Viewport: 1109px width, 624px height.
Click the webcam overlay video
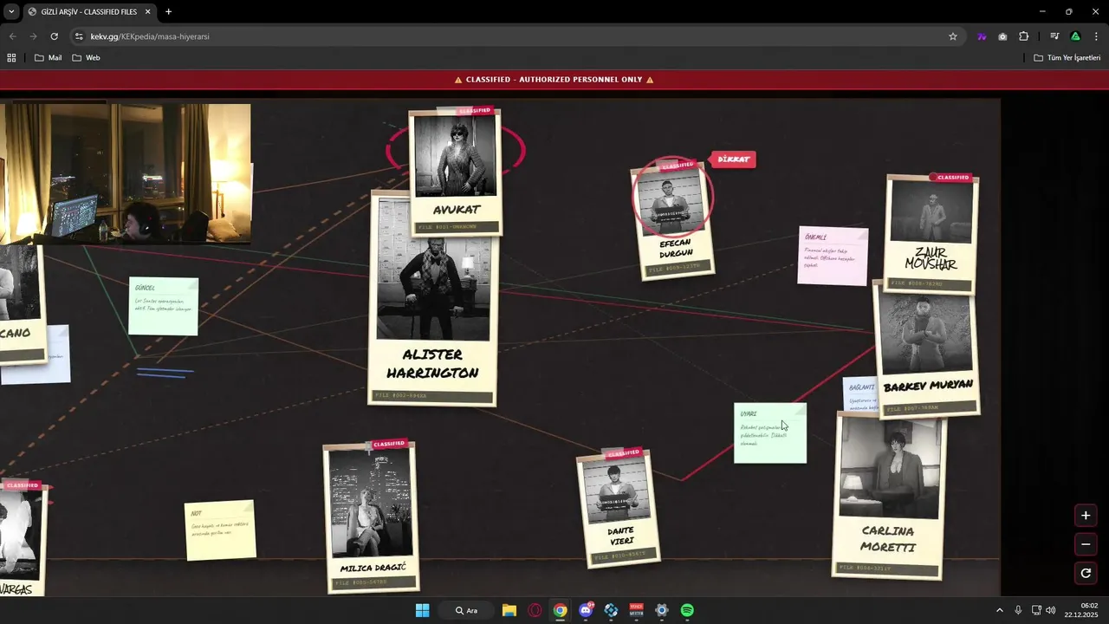(x=126, y=172)
